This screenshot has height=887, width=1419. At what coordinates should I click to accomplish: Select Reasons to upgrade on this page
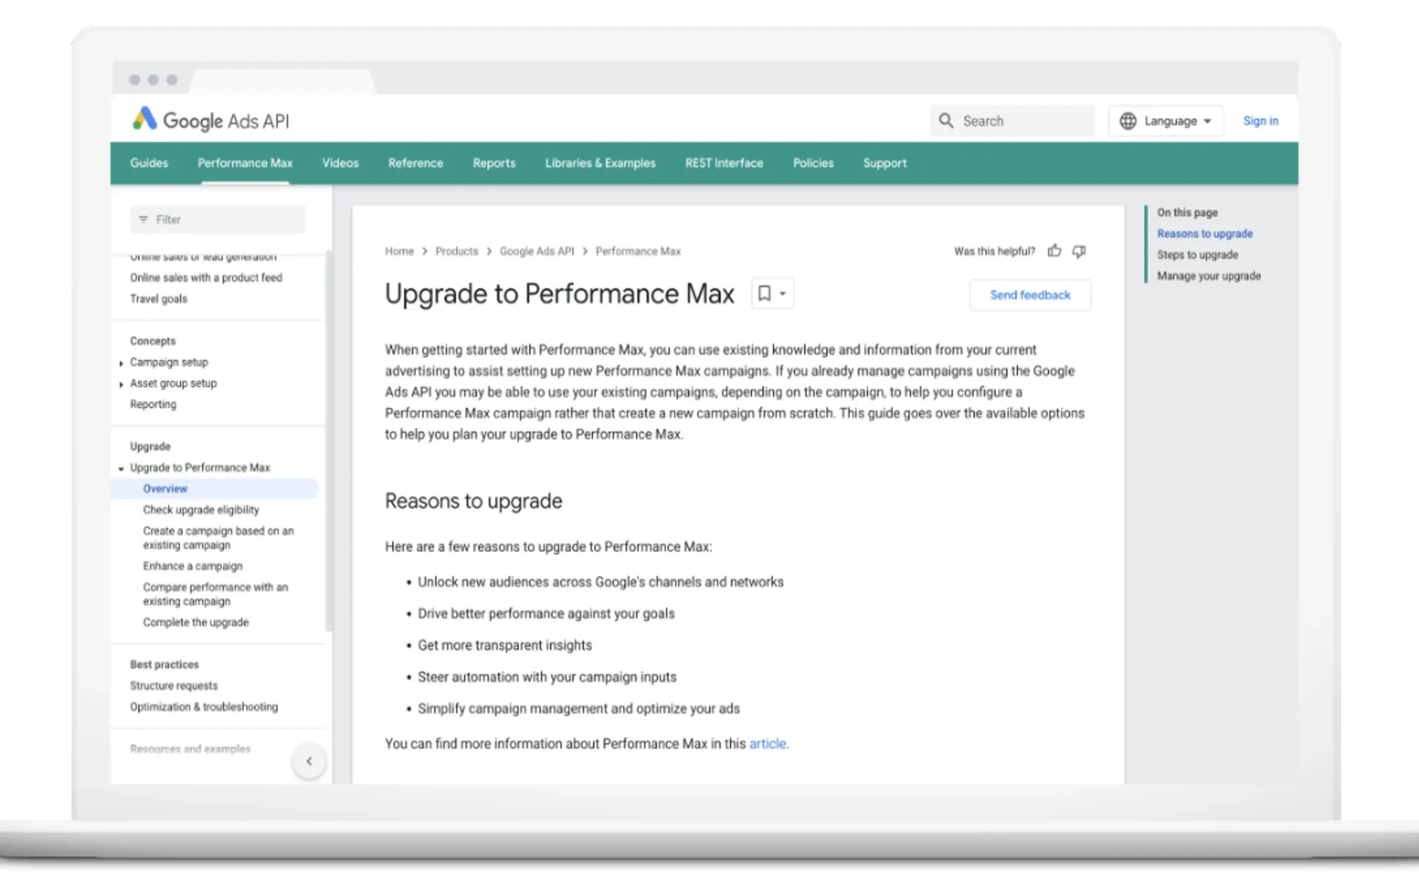pos(1205,234)
